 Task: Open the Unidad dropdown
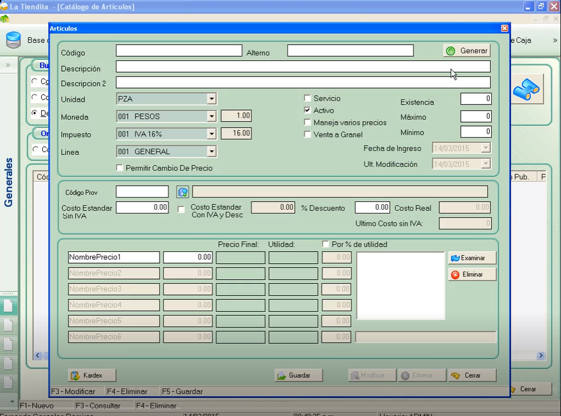click(211, 99)
